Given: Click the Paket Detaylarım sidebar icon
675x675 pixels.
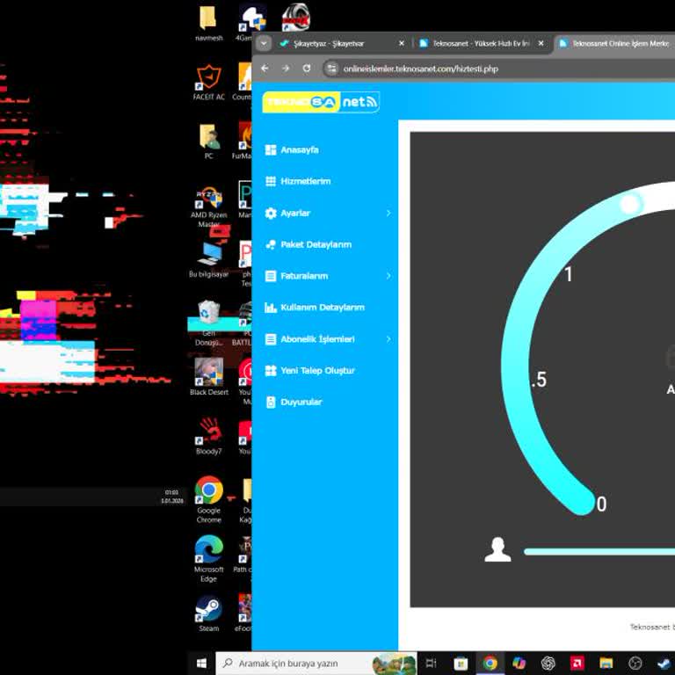Looking at the screenshot, I should [x=271, y=244].
